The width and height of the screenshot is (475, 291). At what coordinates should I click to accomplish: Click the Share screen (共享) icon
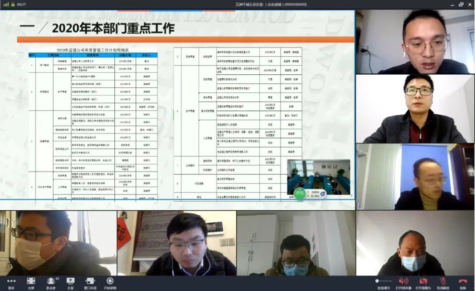pyautogui.click(x=70, y=282)
